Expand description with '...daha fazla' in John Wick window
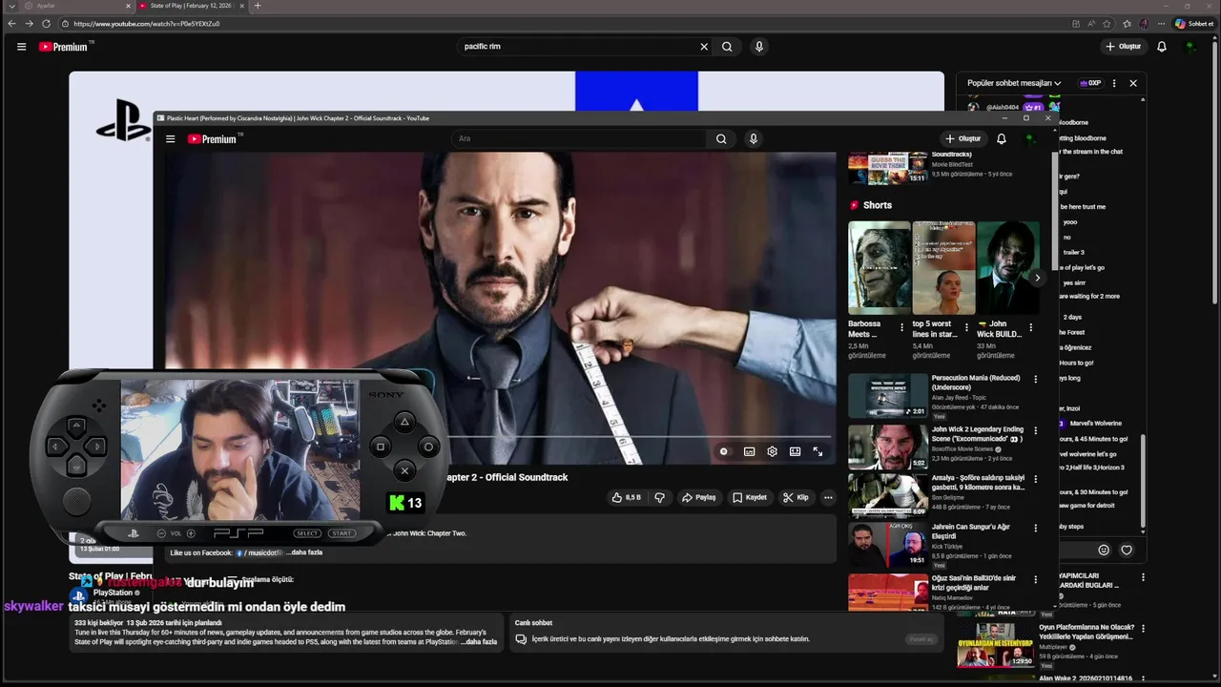 [306, 552]
